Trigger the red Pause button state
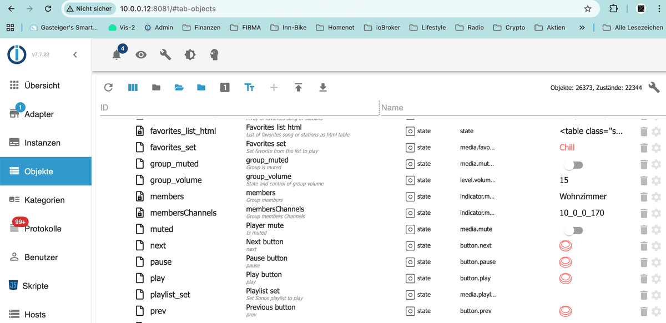Image resolution: width=666 pixels, height=323 pixels. point(565,261)
